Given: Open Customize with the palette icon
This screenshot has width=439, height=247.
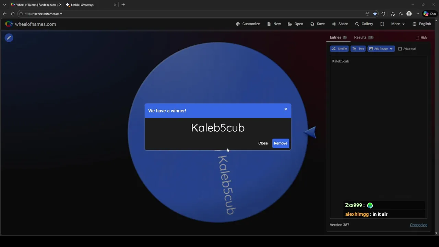Looking at the screenshot, I should pos(248,24).
